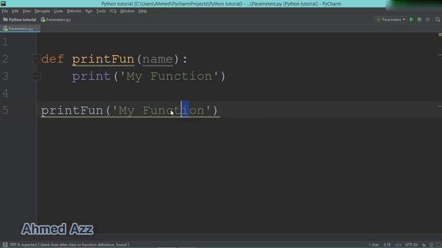Open the VCS menu
This screenshot has height=248, width=442.
(113, 11)
